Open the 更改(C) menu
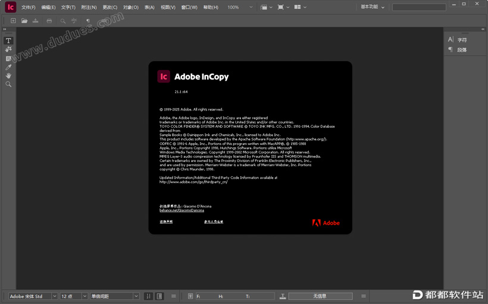This screenshot has width=488, height=304. pos(110,7)
